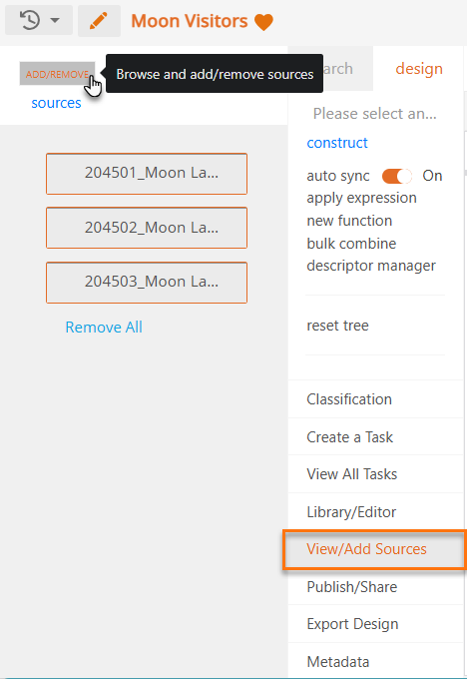Image resolution: width=467 pixels, height=679 pixels.
Task: Click the orange pencil edit icon
Action: 99,21
